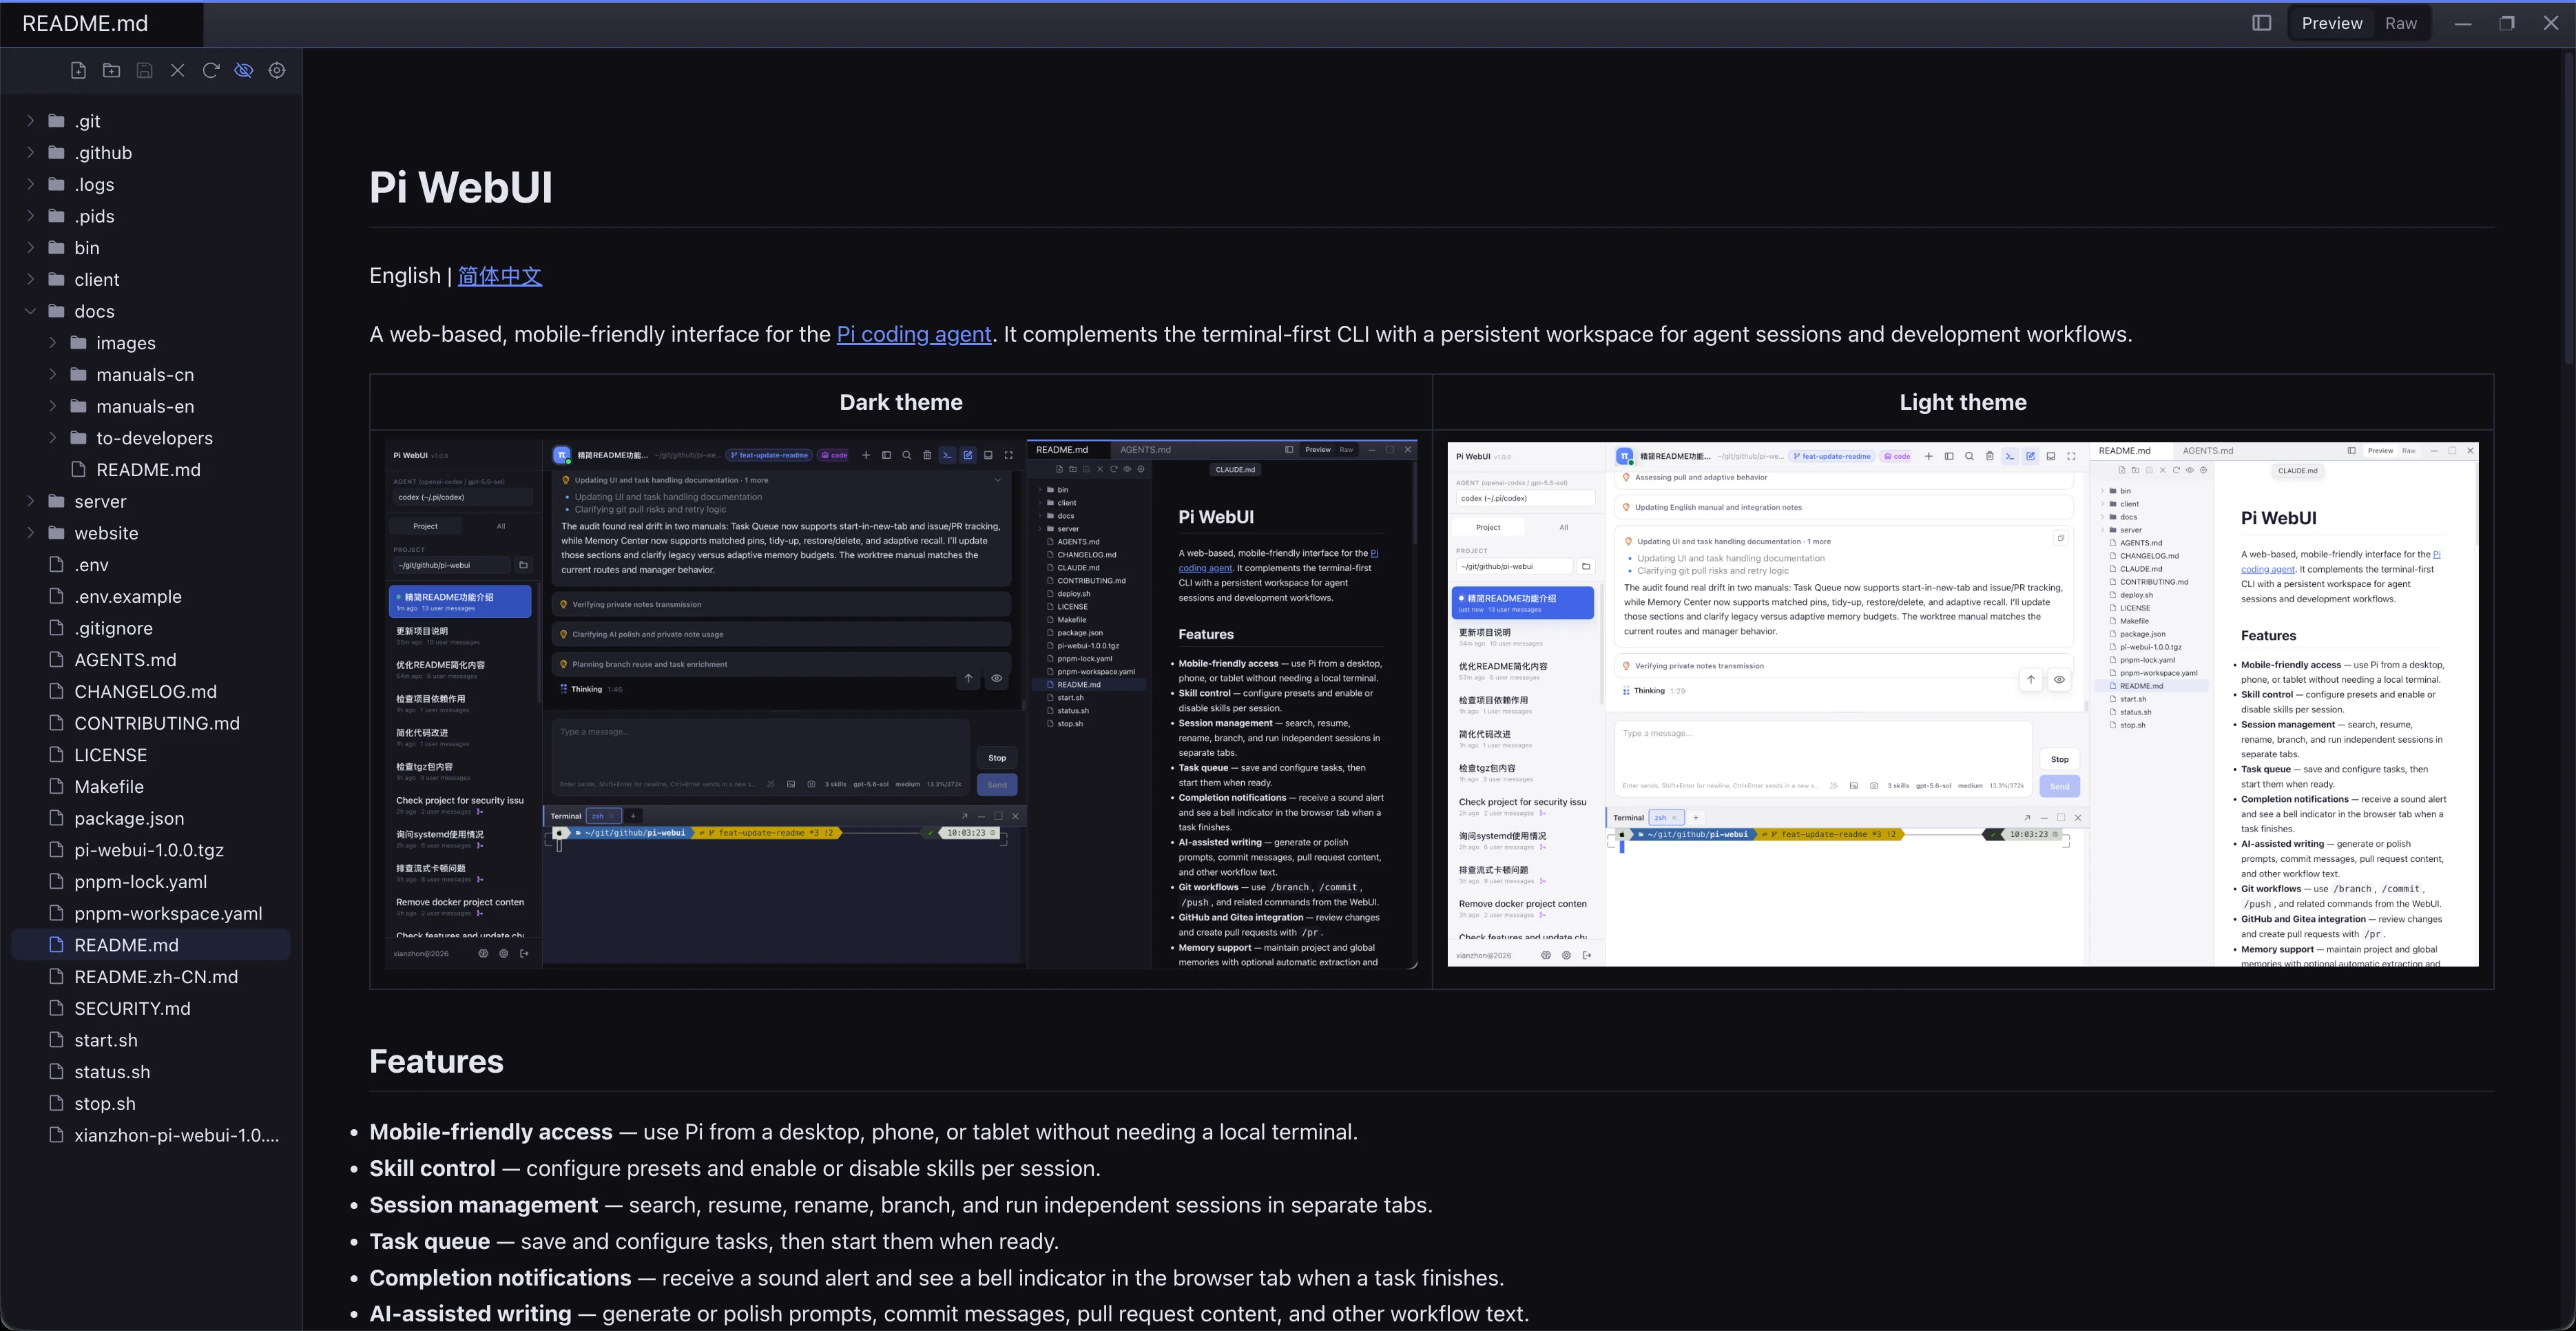Open the Light theme screenshot image
This screenshot has width=2576, height=1331.
click(x=1963, y=704)
